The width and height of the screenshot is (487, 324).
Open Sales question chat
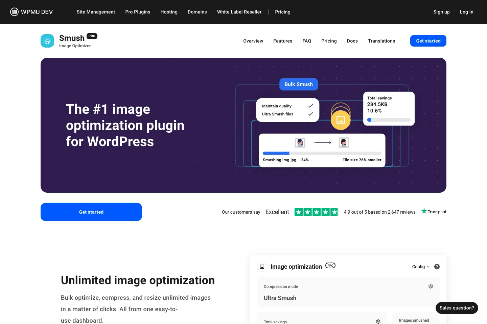point(457,308)
